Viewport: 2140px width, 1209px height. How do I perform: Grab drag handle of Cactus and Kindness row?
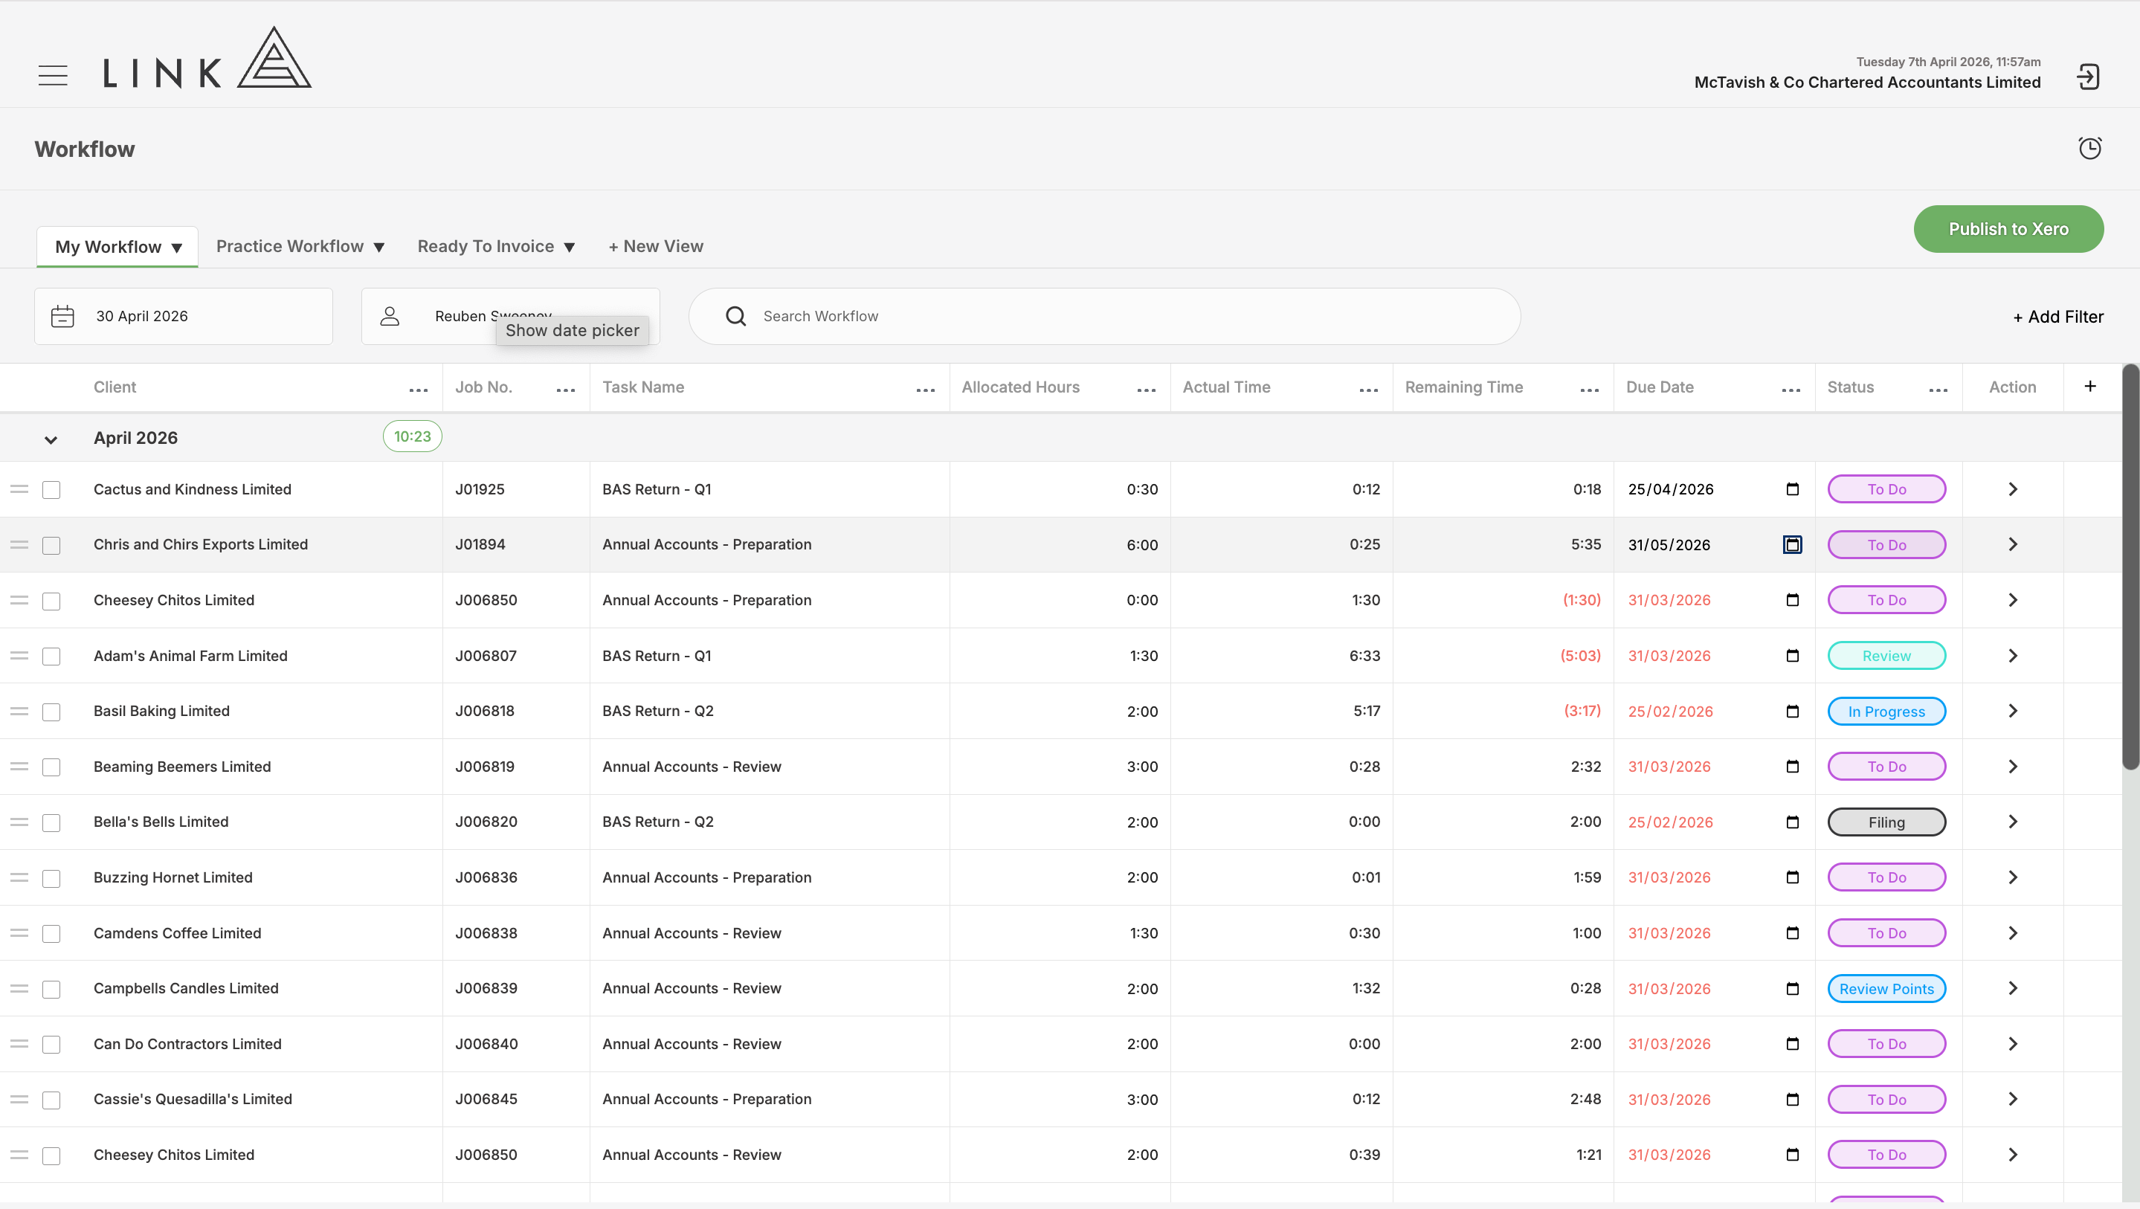pyautogui.click(x=19, y=489)
